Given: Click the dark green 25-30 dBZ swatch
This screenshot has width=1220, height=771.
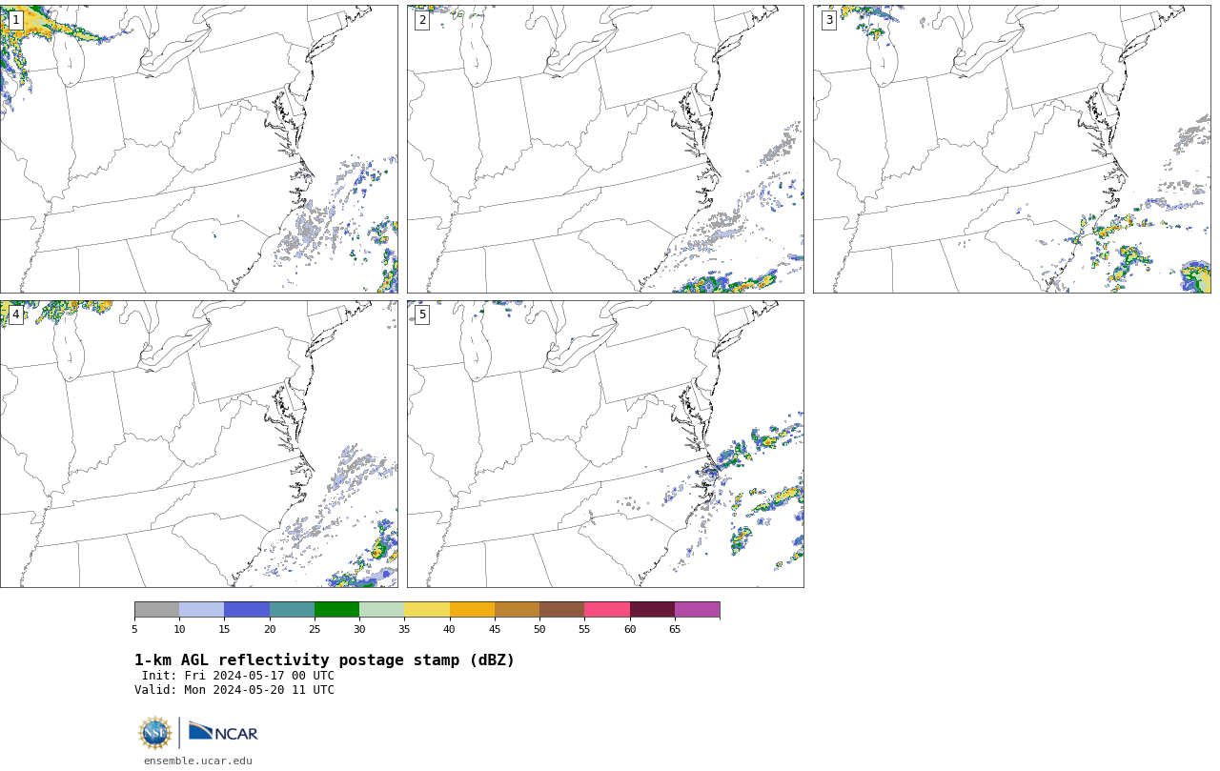Looking at the screenshot, I should 336,610.
